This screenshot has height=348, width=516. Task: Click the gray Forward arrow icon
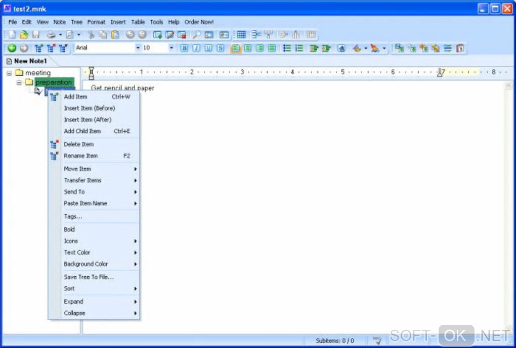tap(24, 48)
